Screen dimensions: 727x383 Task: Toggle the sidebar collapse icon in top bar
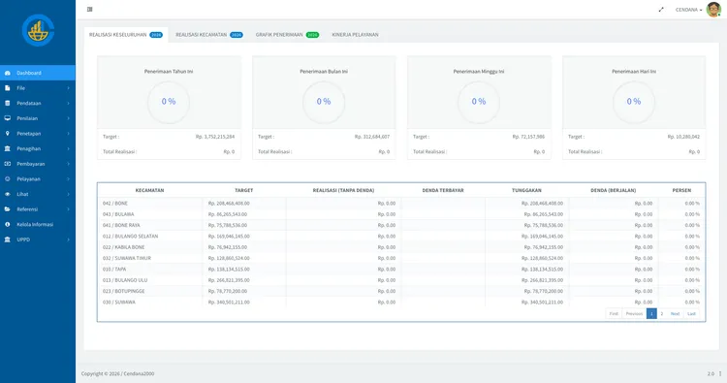click(90, 10)
